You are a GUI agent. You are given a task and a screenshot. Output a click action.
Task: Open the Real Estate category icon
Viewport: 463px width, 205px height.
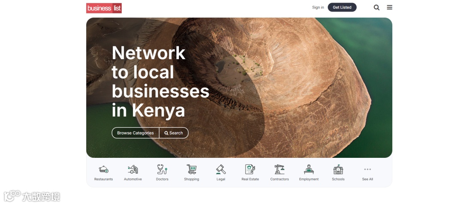tap(250, 169)
